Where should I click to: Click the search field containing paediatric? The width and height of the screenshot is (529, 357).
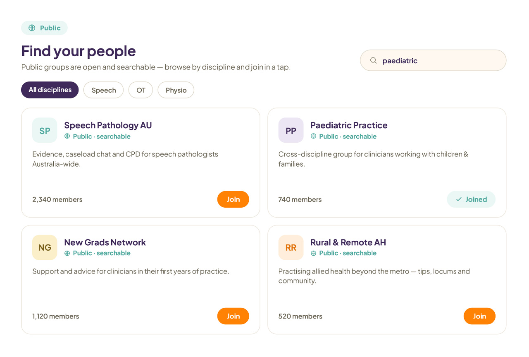[x=433, y=60]
